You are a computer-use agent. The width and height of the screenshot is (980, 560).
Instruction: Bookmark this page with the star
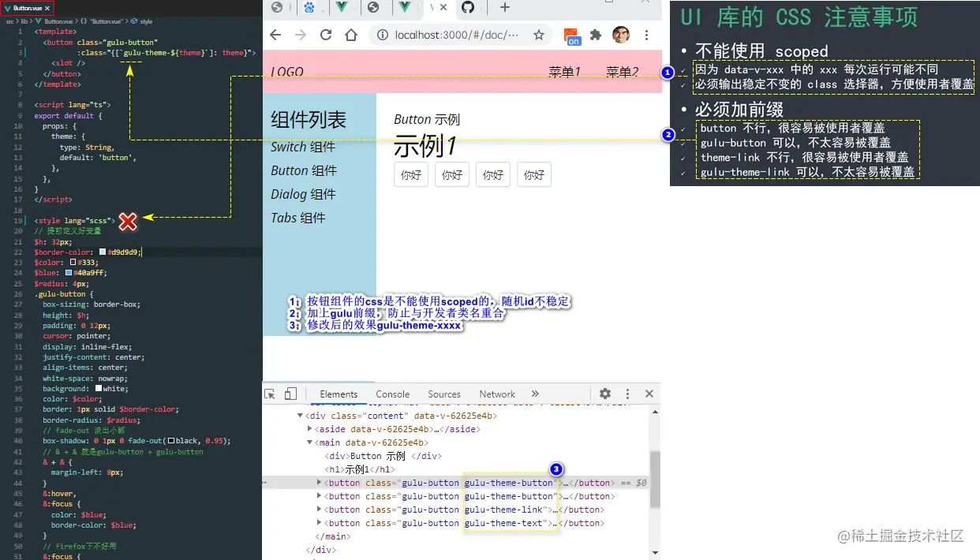[x=539, y=35]
